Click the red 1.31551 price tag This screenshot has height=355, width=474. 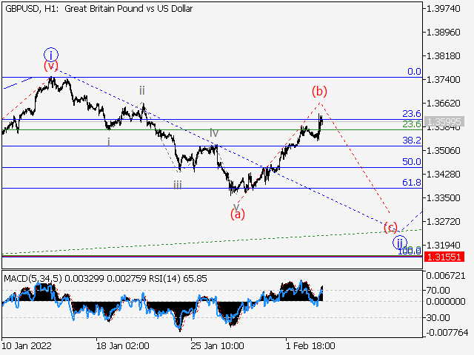pyautogui.click(x=444, y=257)
